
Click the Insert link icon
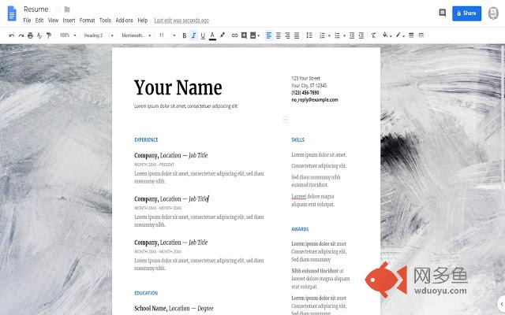[235, 35]
